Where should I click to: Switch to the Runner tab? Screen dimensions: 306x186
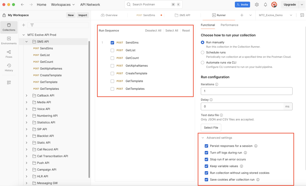click(219, 15)
